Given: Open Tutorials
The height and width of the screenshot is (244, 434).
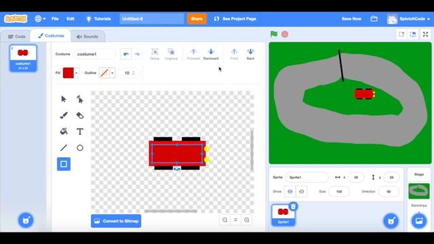Looking at the screenshot, I should click(98, 19).
